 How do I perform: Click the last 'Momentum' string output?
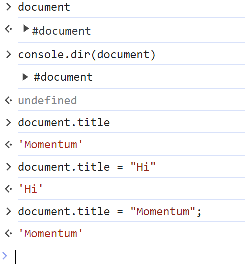50,233
